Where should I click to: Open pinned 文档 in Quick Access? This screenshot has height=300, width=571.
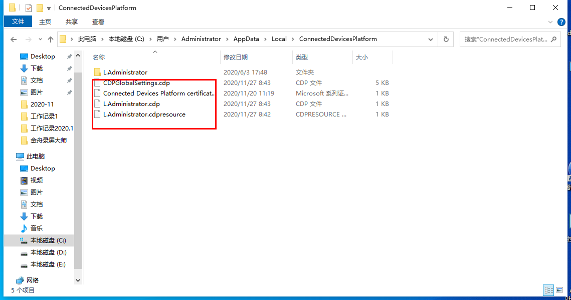coord(37,80)
